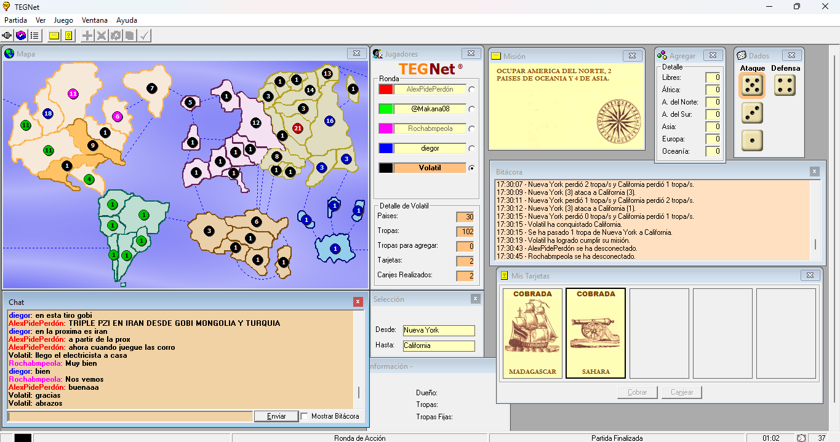Click the bulleted list toolbar icon

(34, 36)
